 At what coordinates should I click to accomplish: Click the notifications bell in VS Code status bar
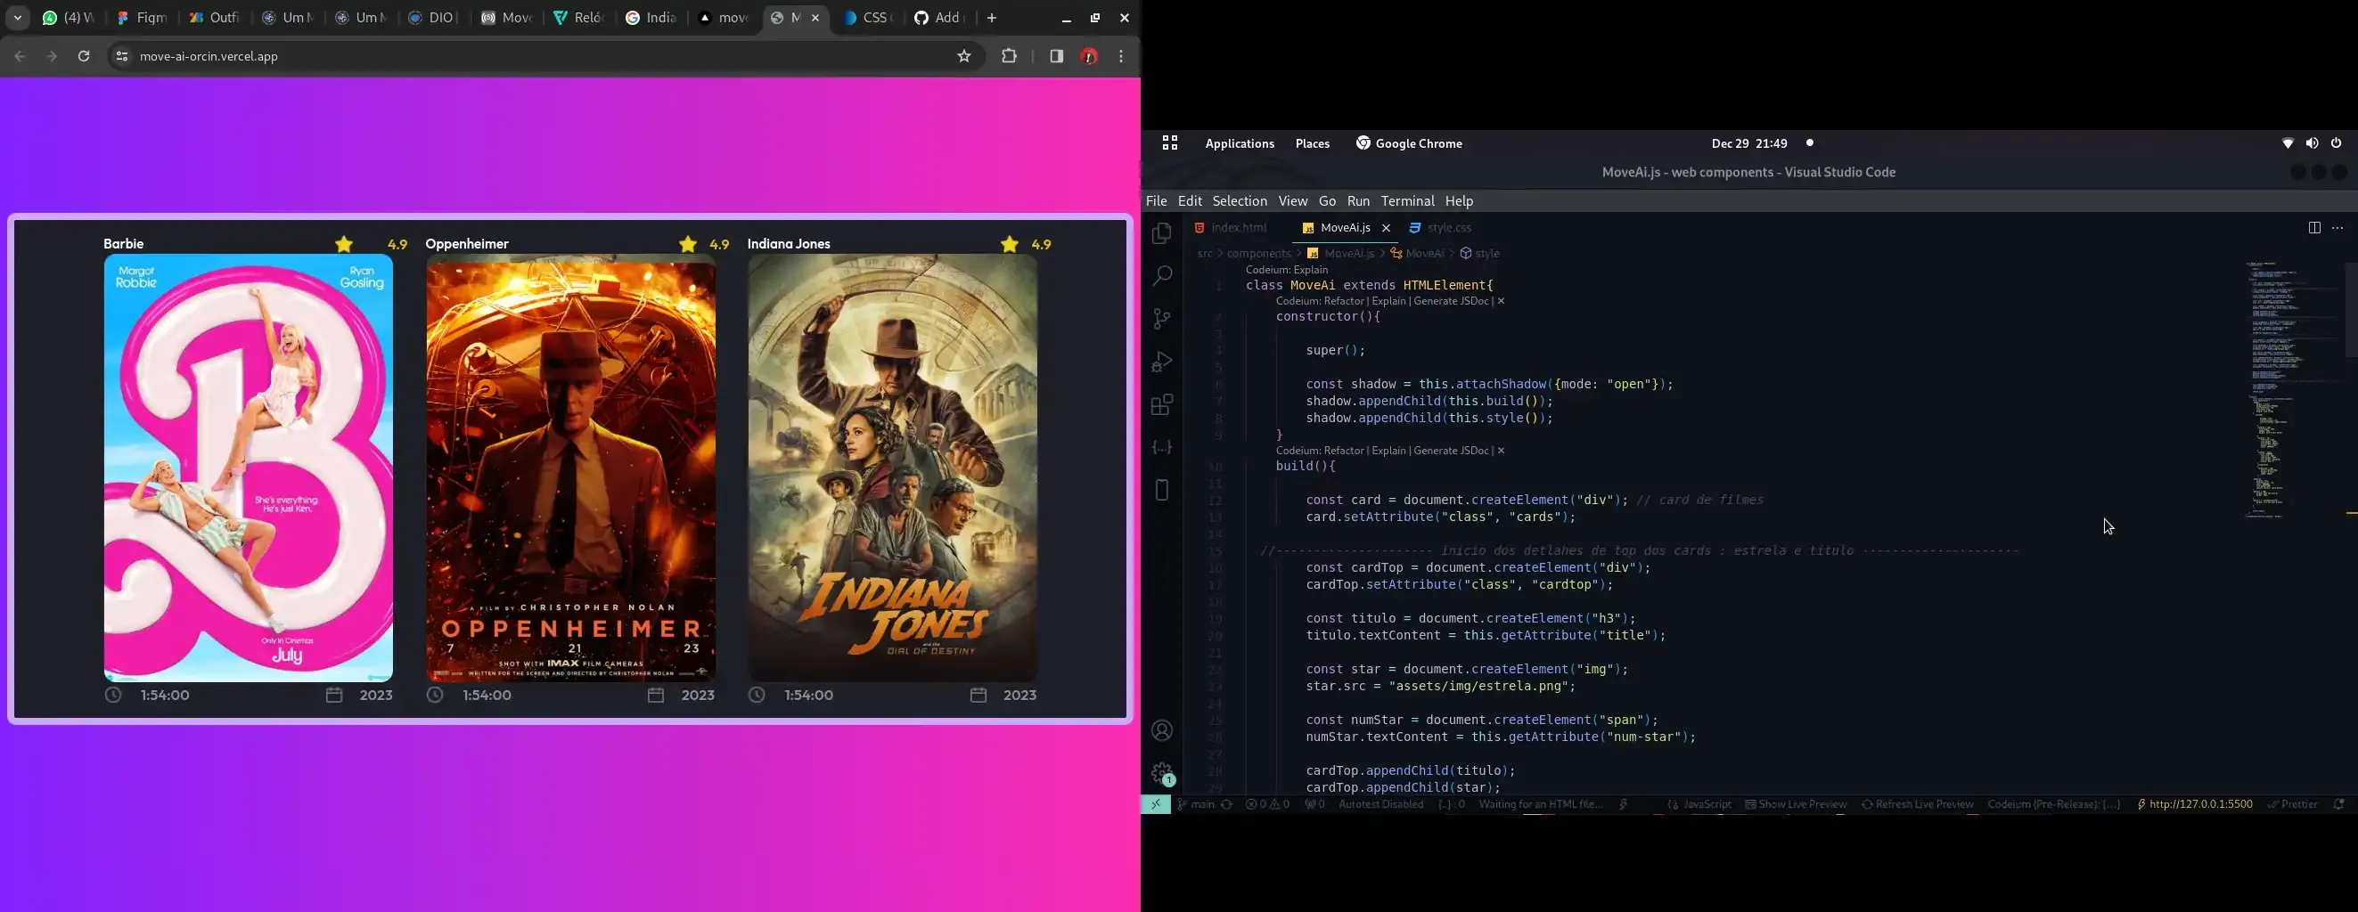(2338, 804)
